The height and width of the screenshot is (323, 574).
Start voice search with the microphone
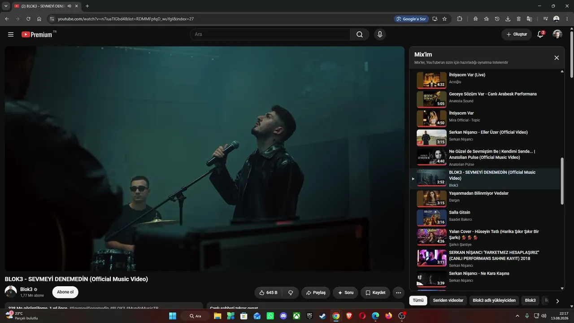[x=380, y=35]
